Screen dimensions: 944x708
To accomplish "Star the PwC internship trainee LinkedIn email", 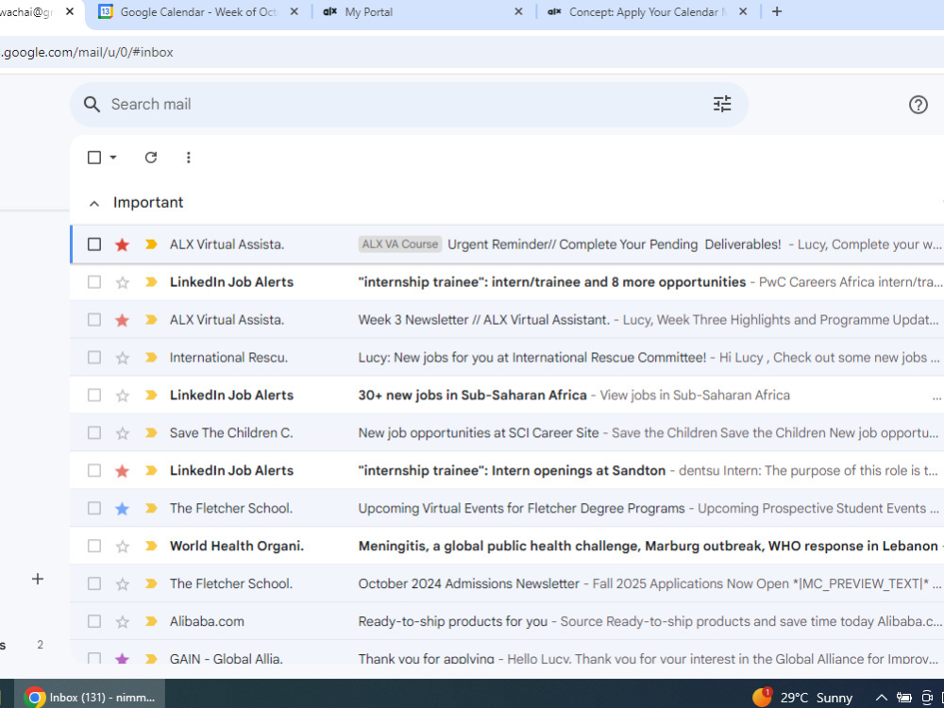I will (x=122, y=282).
